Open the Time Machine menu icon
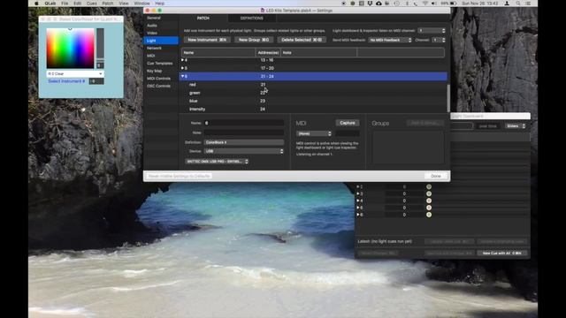The height and width of the screenshot is (318, 566). click(397, 4)
